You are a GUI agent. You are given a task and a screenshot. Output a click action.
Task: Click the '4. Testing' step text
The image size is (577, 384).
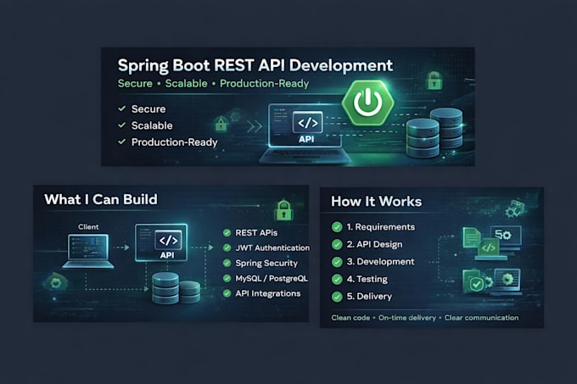coord(367,279)
